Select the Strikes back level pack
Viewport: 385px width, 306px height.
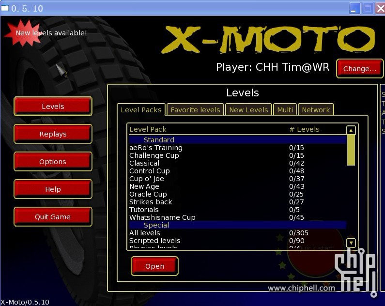click(238, 202)
